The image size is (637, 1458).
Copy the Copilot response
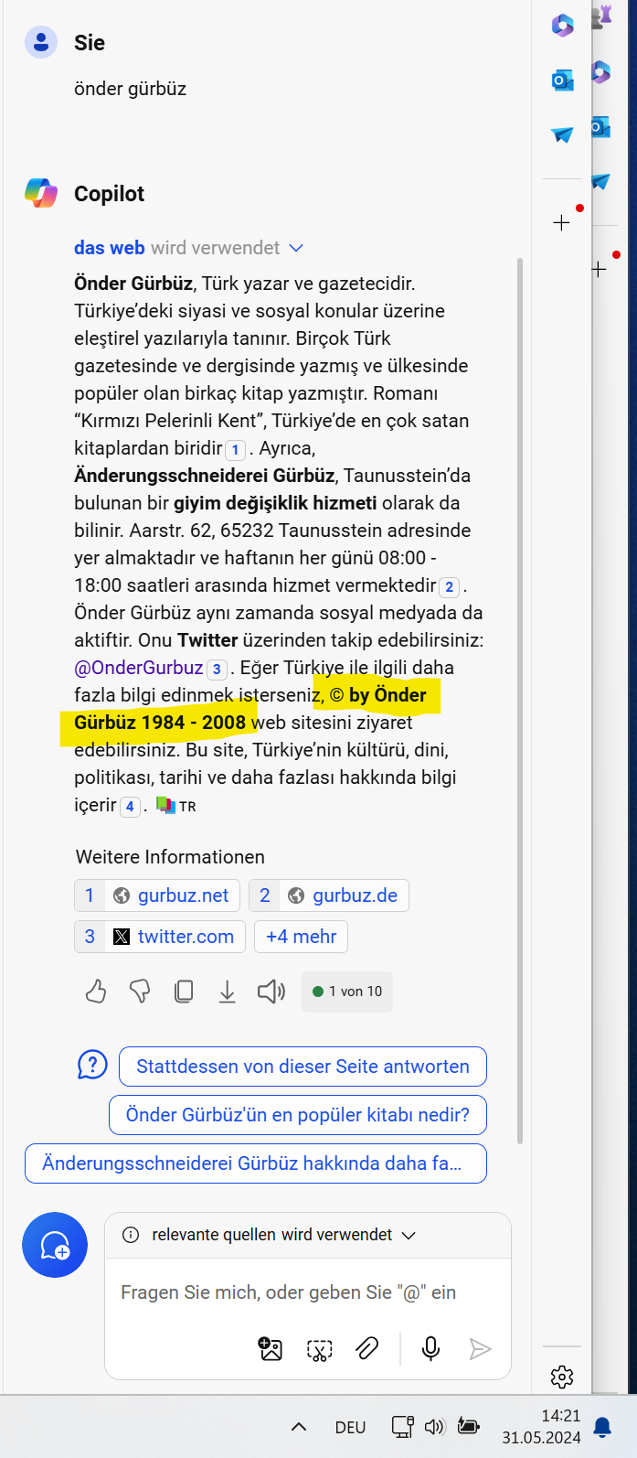point(184,992)
